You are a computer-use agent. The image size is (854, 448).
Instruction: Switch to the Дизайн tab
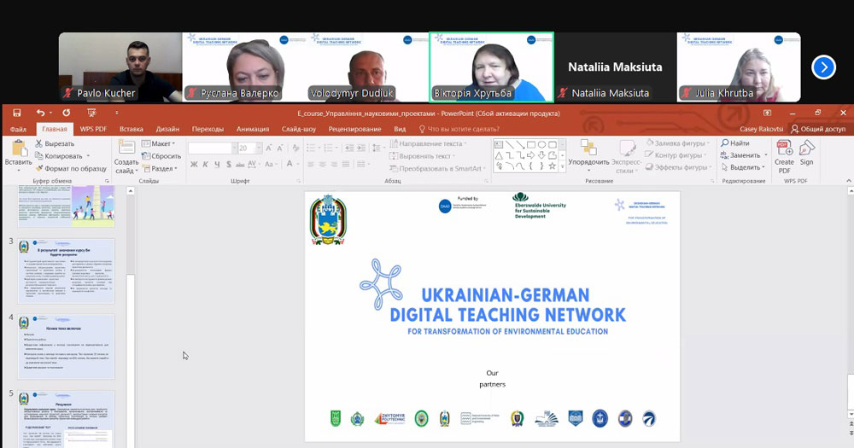coord(167,129)
